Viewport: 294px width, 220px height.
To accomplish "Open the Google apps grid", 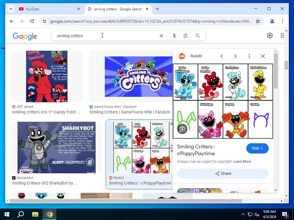I will pyautogui.click(x=282, y=36).
